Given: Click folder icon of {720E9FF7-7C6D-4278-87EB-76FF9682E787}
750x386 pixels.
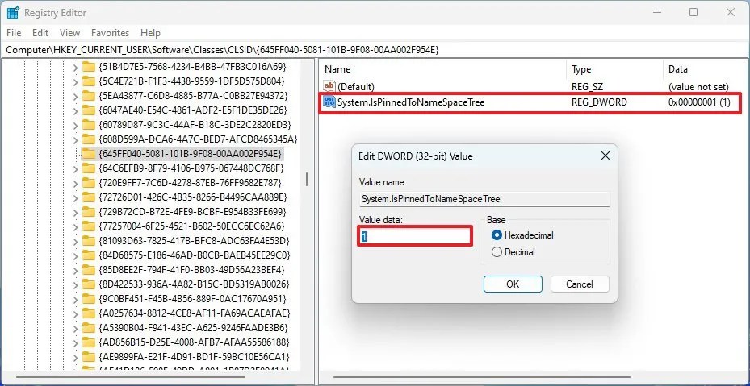Looking at the screenshot, I should (x=89, y=182).
